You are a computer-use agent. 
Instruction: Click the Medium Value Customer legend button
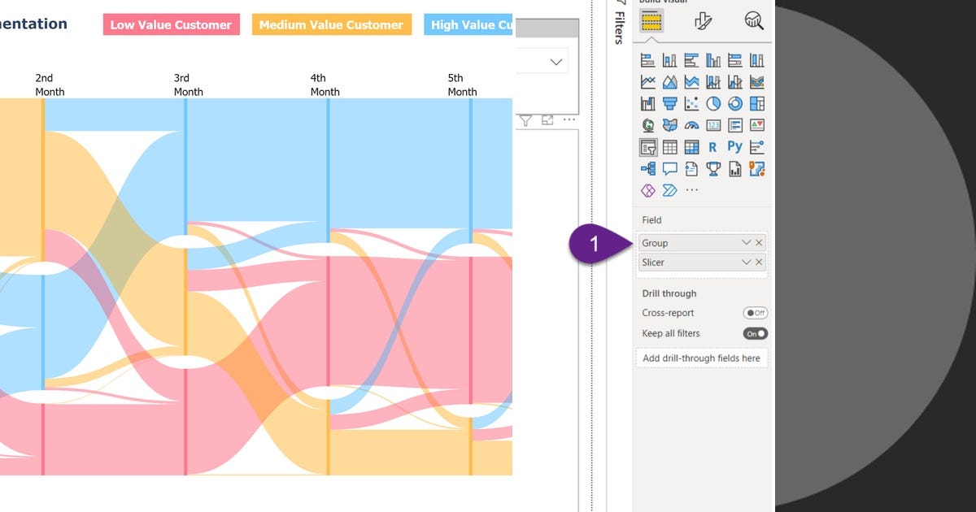coord(331,24)
